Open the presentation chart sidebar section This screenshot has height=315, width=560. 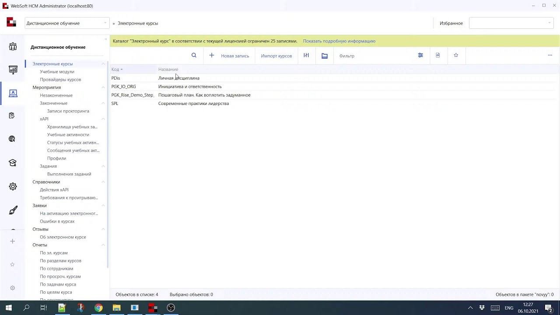click(x=13, y=70)
